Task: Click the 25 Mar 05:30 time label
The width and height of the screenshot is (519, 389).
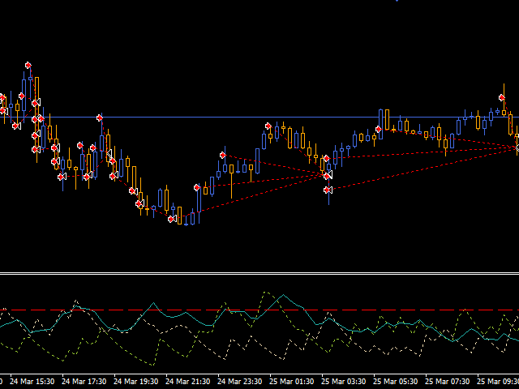Action: (398, 381)
